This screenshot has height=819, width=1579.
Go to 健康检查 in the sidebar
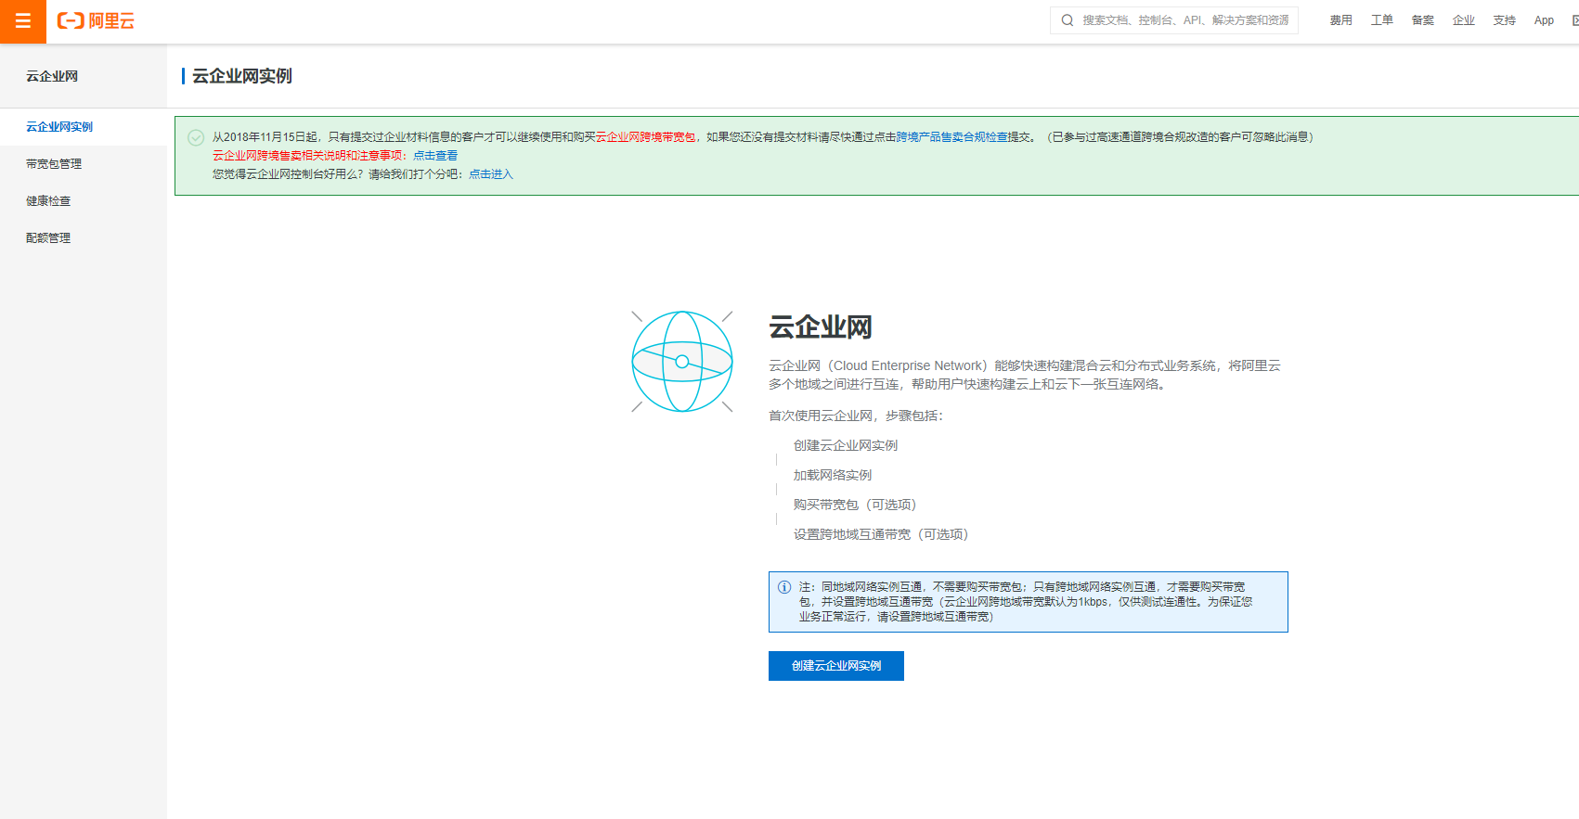[48, 201]
